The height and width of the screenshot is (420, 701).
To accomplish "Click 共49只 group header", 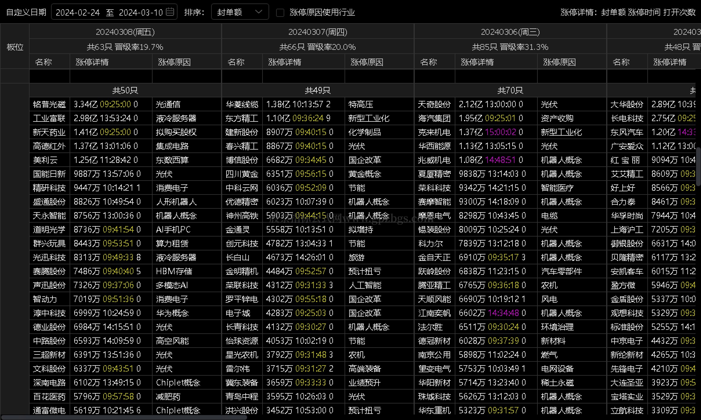I will point(318,90).
